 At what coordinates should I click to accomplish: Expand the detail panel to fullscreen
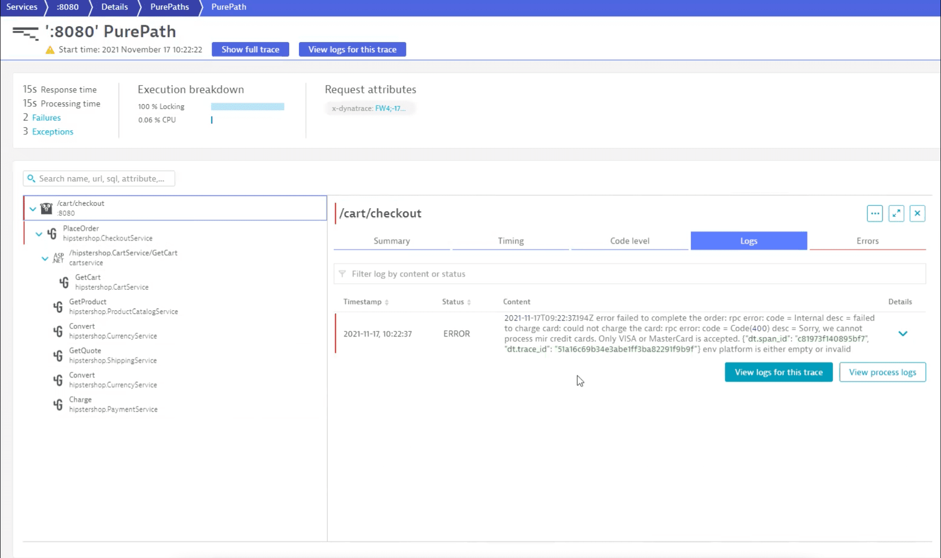pos(896,213)
